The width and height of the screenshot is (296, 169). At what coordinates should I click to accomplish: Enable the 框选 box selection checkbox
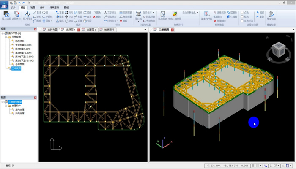242,16
